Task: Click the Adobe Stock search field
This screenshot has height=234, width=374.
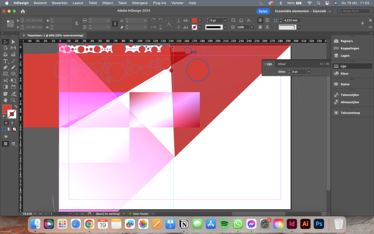Action: 353,11
